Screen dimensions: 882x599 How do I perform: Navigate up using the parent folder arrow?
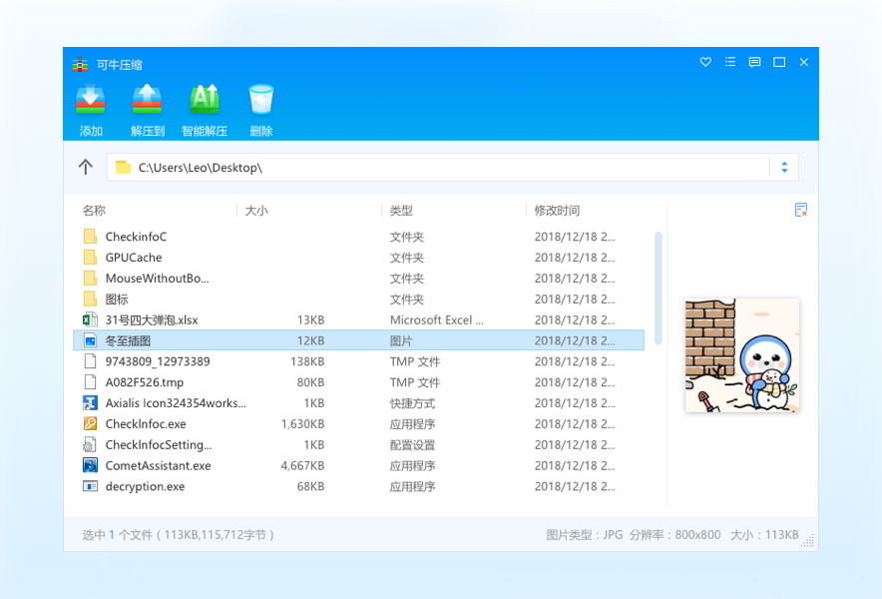(86, 167)
